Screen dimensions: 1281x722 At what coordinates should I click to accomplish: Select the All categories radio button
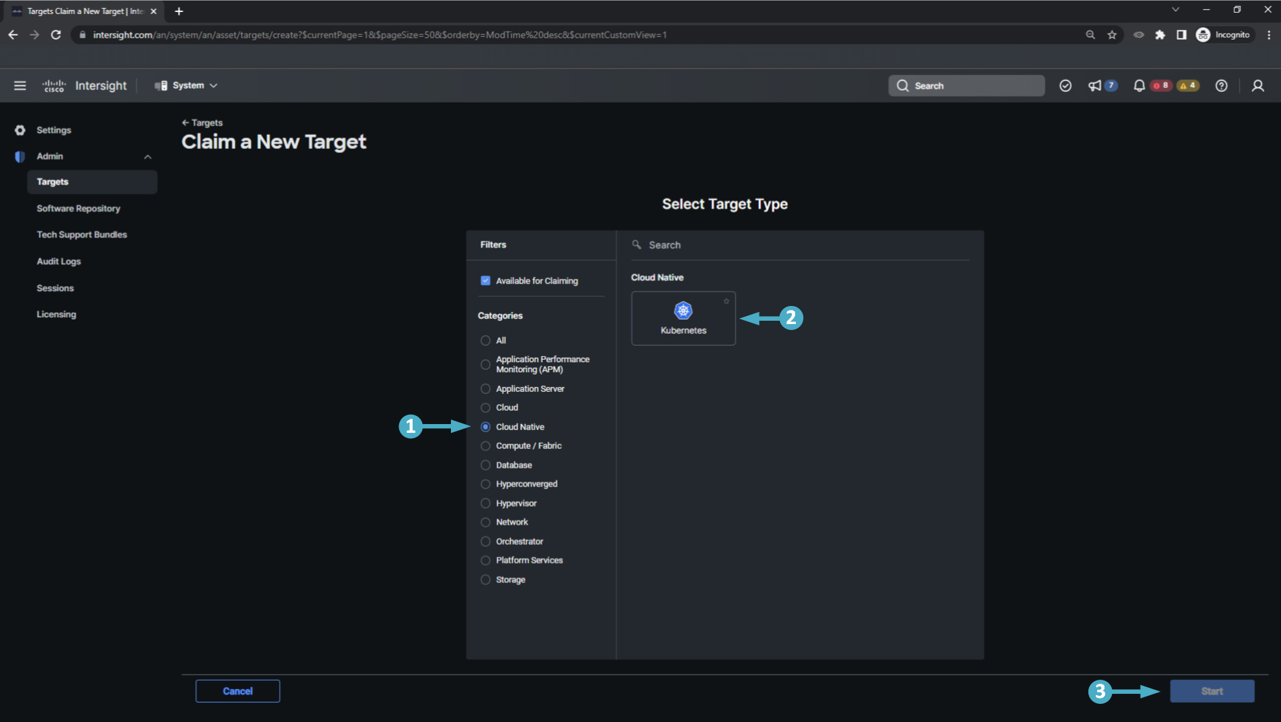coord(485,341)
